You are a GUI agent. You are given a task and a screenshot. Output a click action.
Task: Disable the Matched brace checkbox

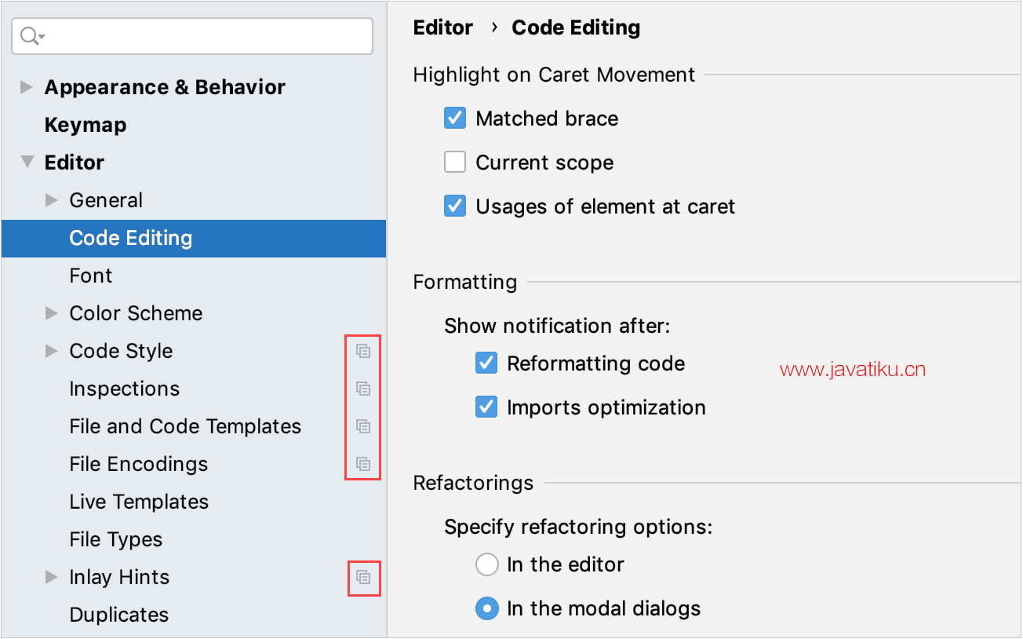(455, 119)
